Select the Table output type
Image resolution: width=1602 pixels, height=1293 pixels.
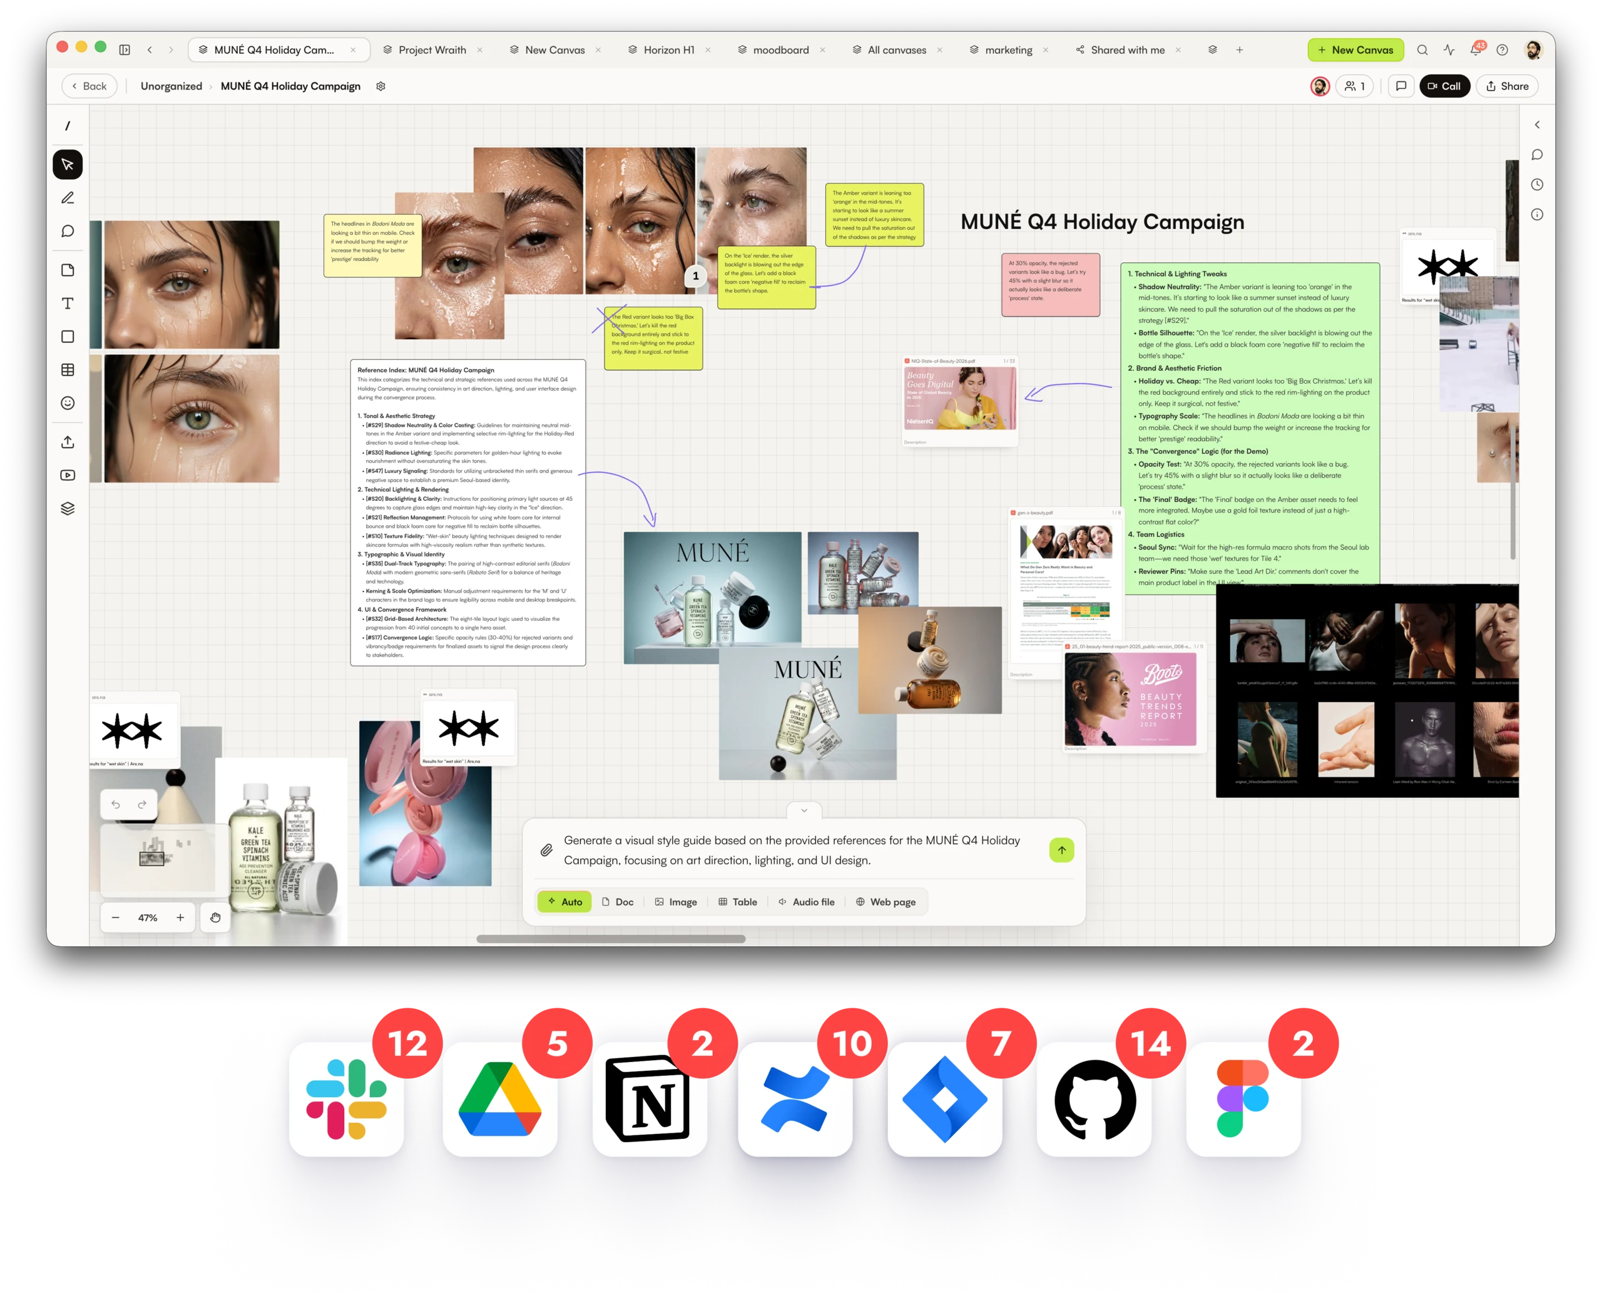click(x=737, y=902)
